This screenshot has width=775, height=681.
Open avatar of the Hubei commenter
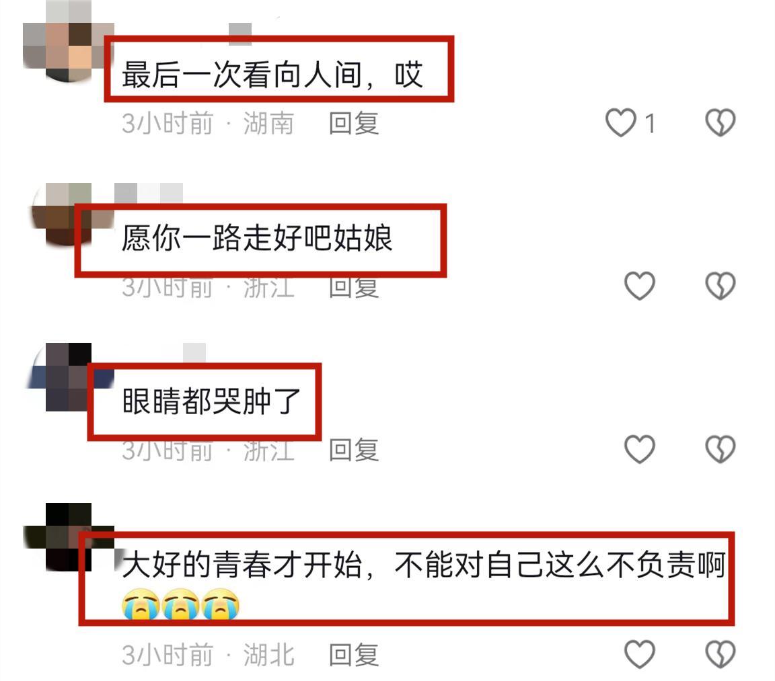[x=68, y=537]
